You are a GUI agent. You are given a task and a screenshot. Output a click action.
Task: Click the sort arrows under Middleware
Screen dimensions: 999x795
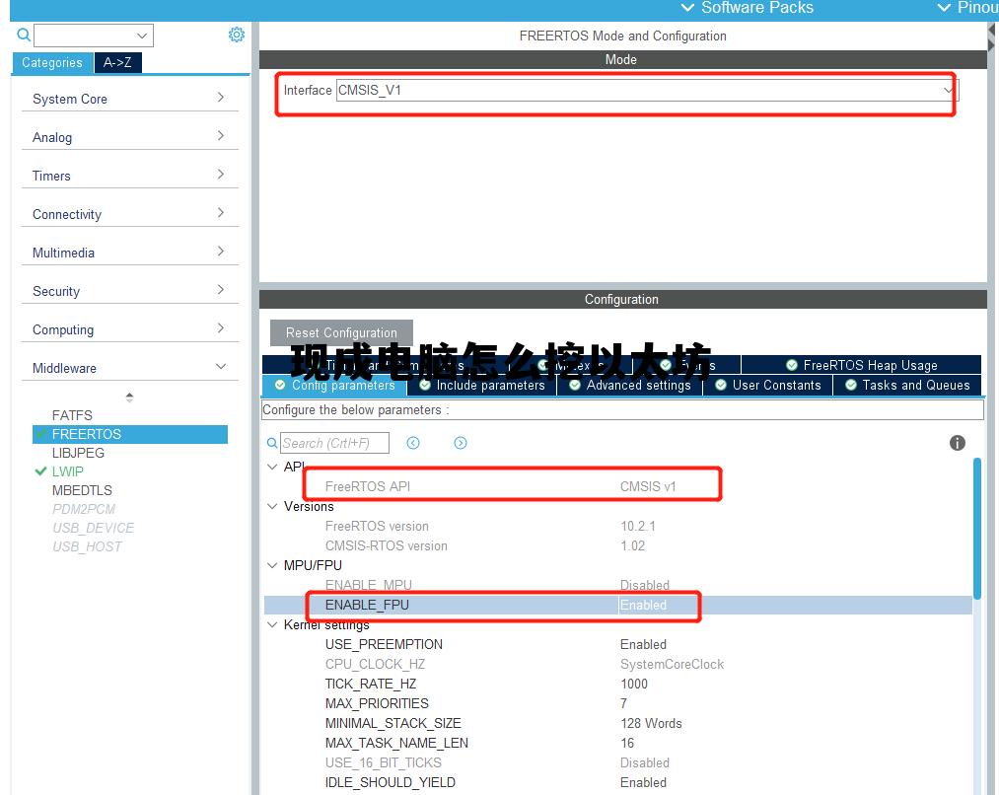[x=129, y=397]
